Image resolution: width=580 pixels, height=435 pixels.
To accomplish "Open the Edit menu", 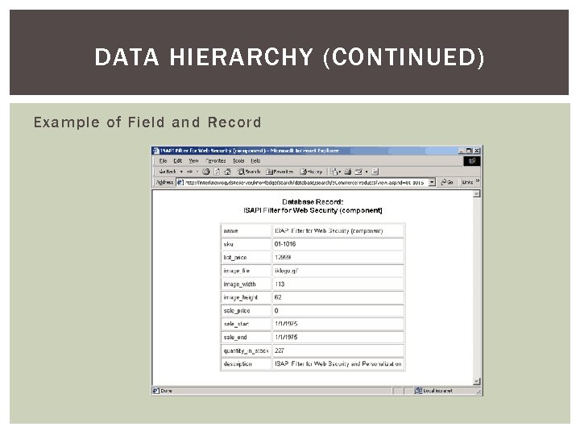I will [178, 161].
